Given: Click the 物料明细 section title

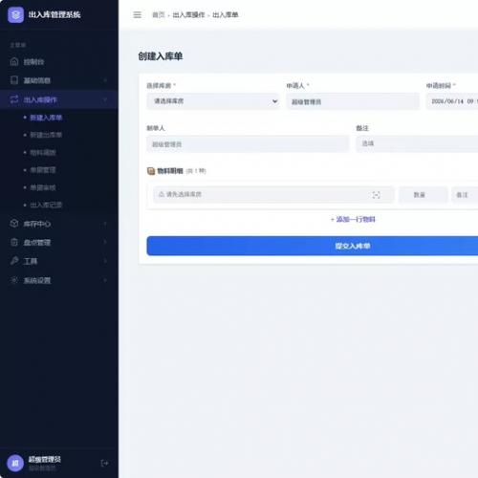Looking at the screenshot, I should [x=170, y=171].
